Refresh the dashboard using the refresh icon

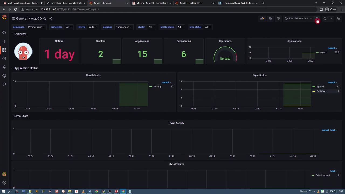pos(325,18)
